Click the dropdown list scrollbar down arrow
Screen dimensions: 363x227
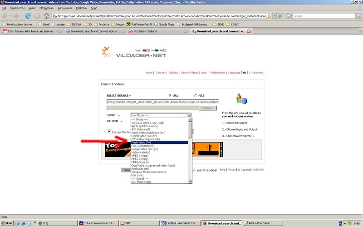tap(190, 181)
